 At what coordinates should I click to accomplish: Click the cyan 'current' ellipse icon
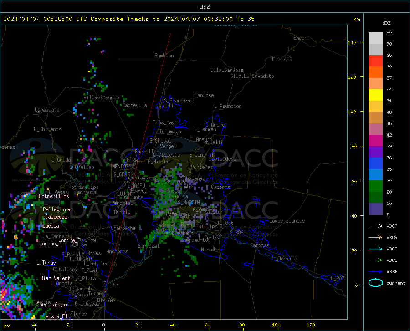coord(375,283)
